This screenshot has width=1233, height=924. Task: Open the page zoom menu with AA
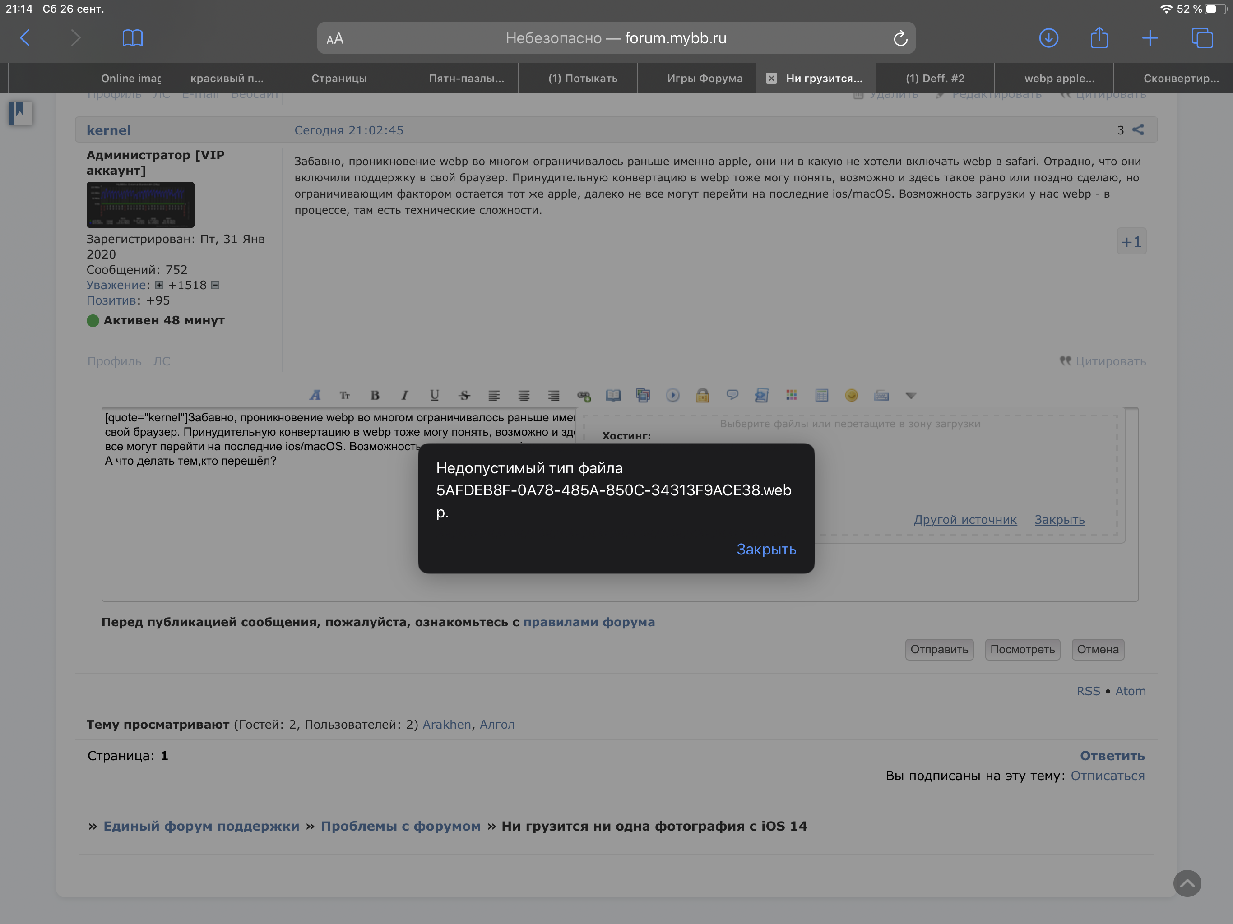[x=335, y=38]
